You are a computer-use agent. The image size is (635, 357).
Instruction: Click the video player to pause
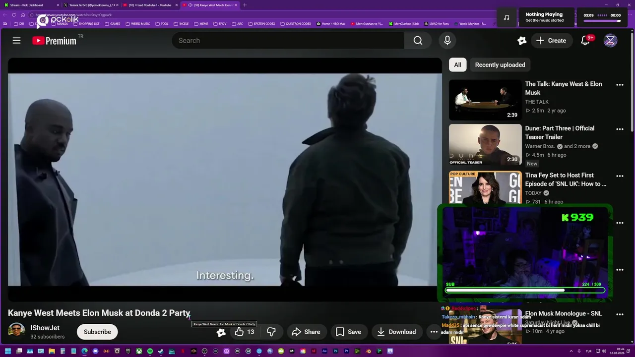point(225,179)
